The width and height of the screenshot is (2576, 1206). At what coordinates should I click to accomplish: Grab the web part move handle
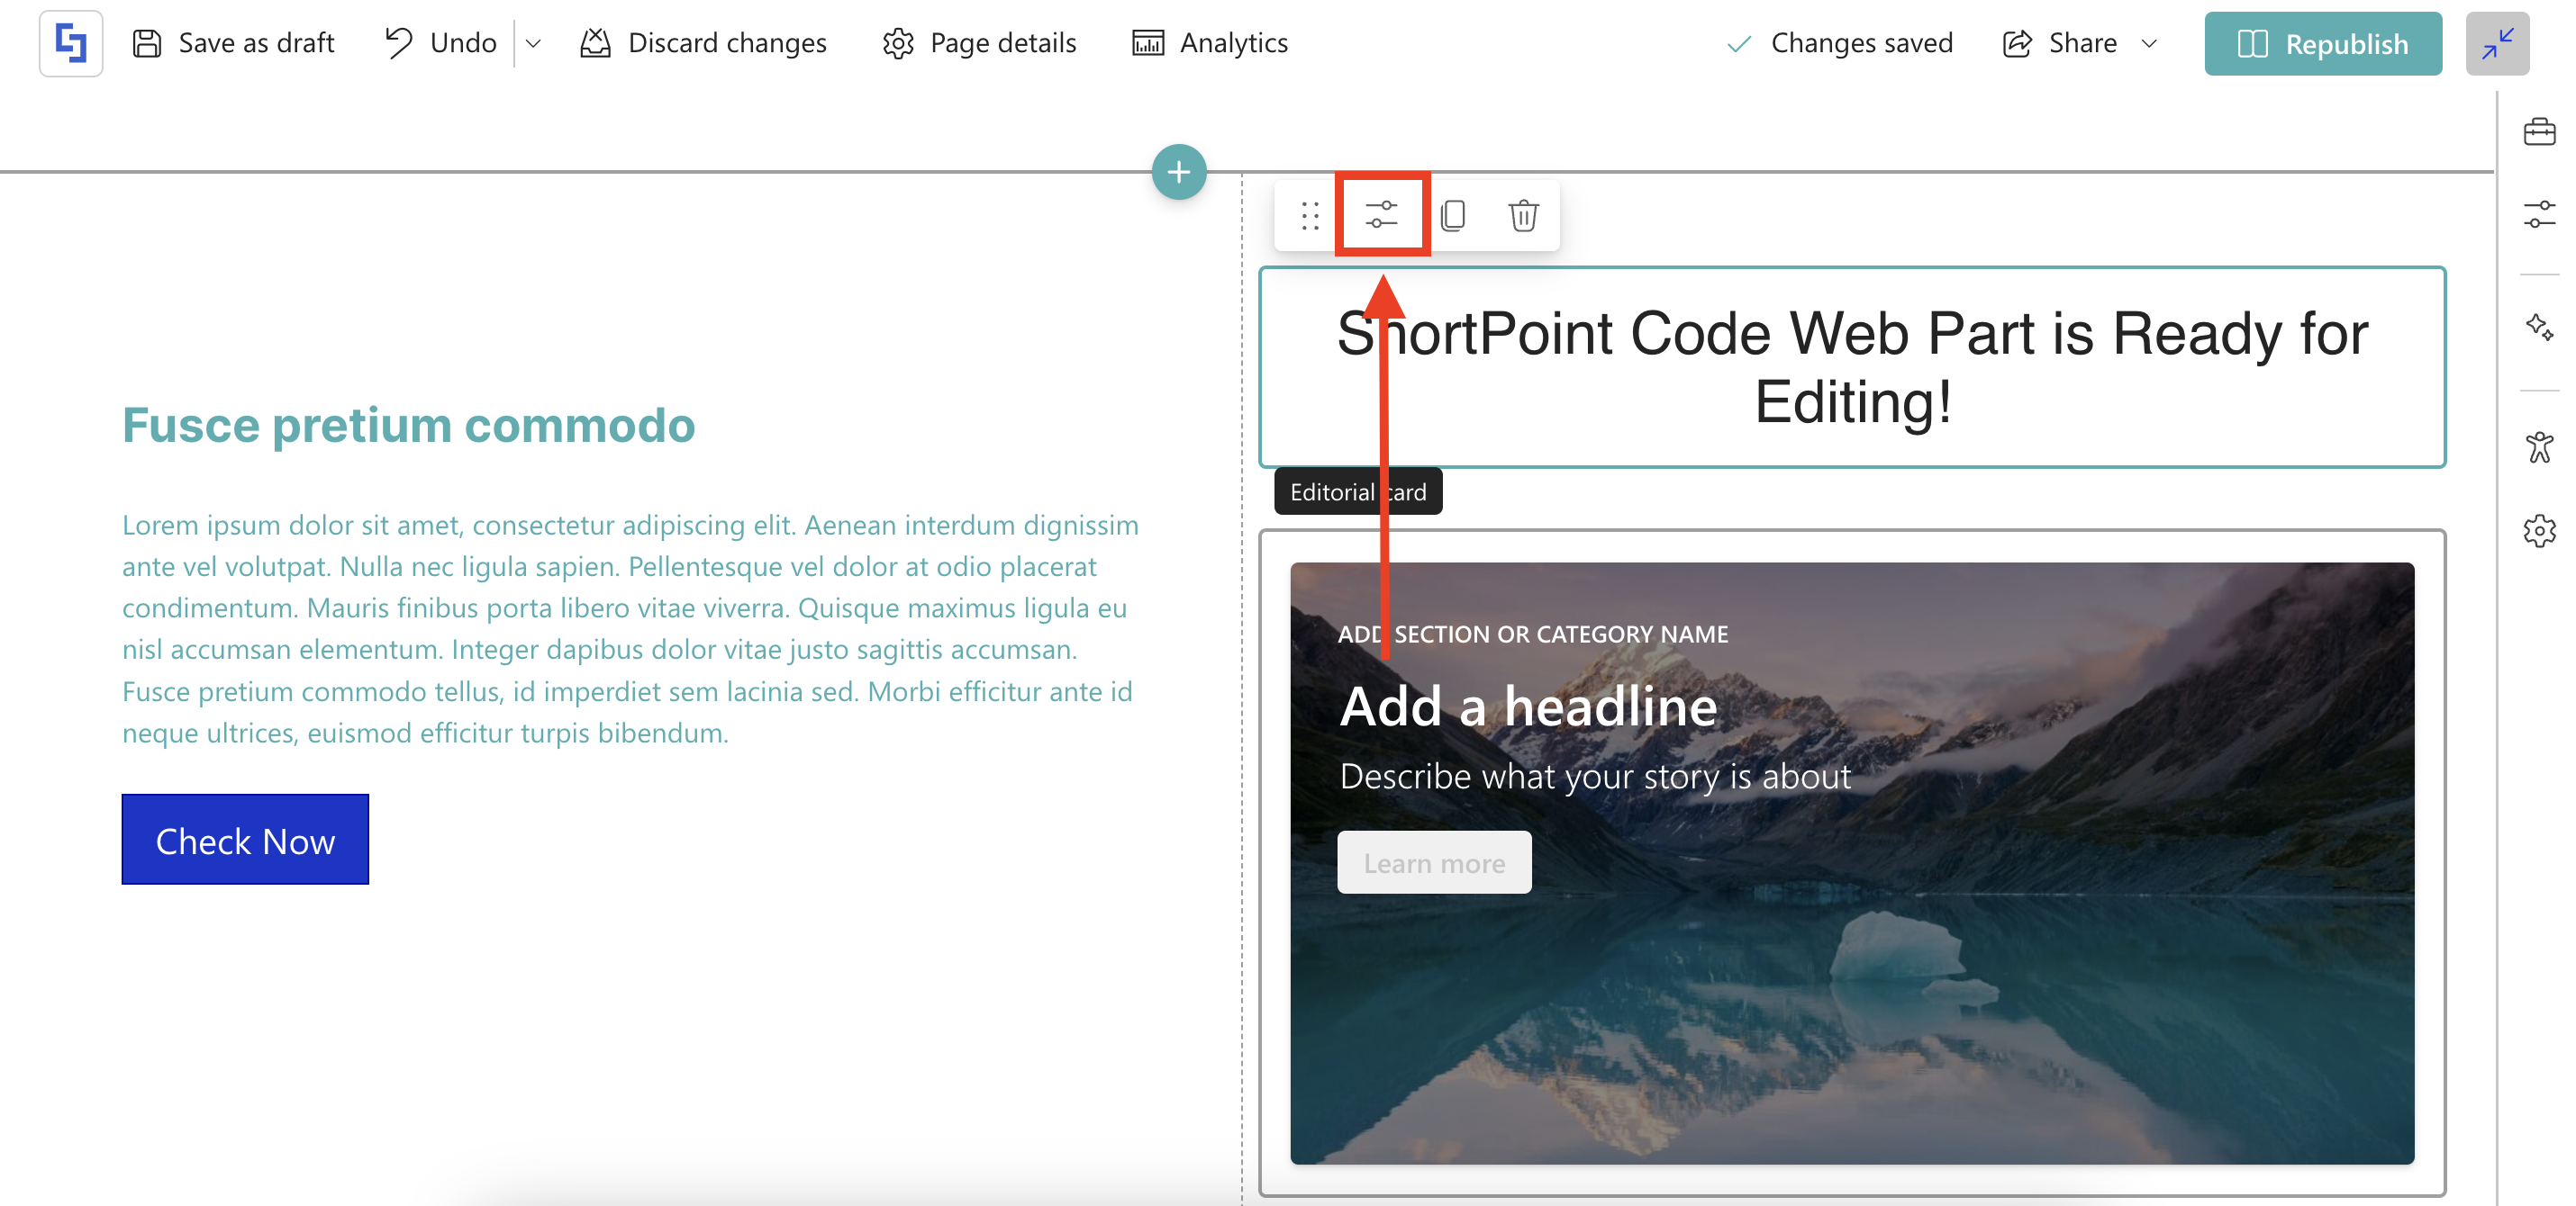tap(1309, 215)
